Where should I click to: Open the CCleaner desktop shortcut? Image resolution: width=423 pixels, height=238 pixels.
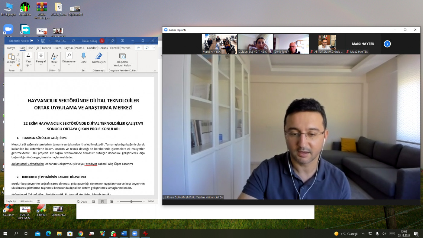(8, 211)
